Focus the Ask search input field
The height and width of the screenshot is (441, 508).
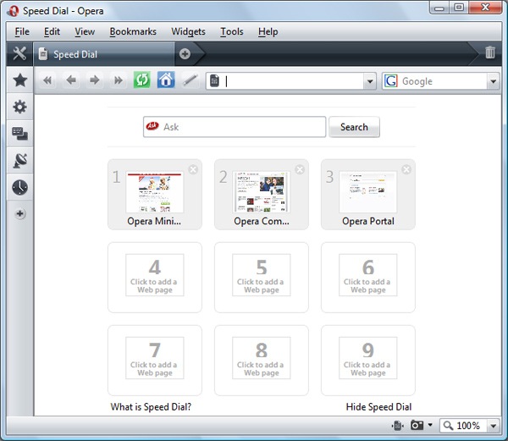235,127
